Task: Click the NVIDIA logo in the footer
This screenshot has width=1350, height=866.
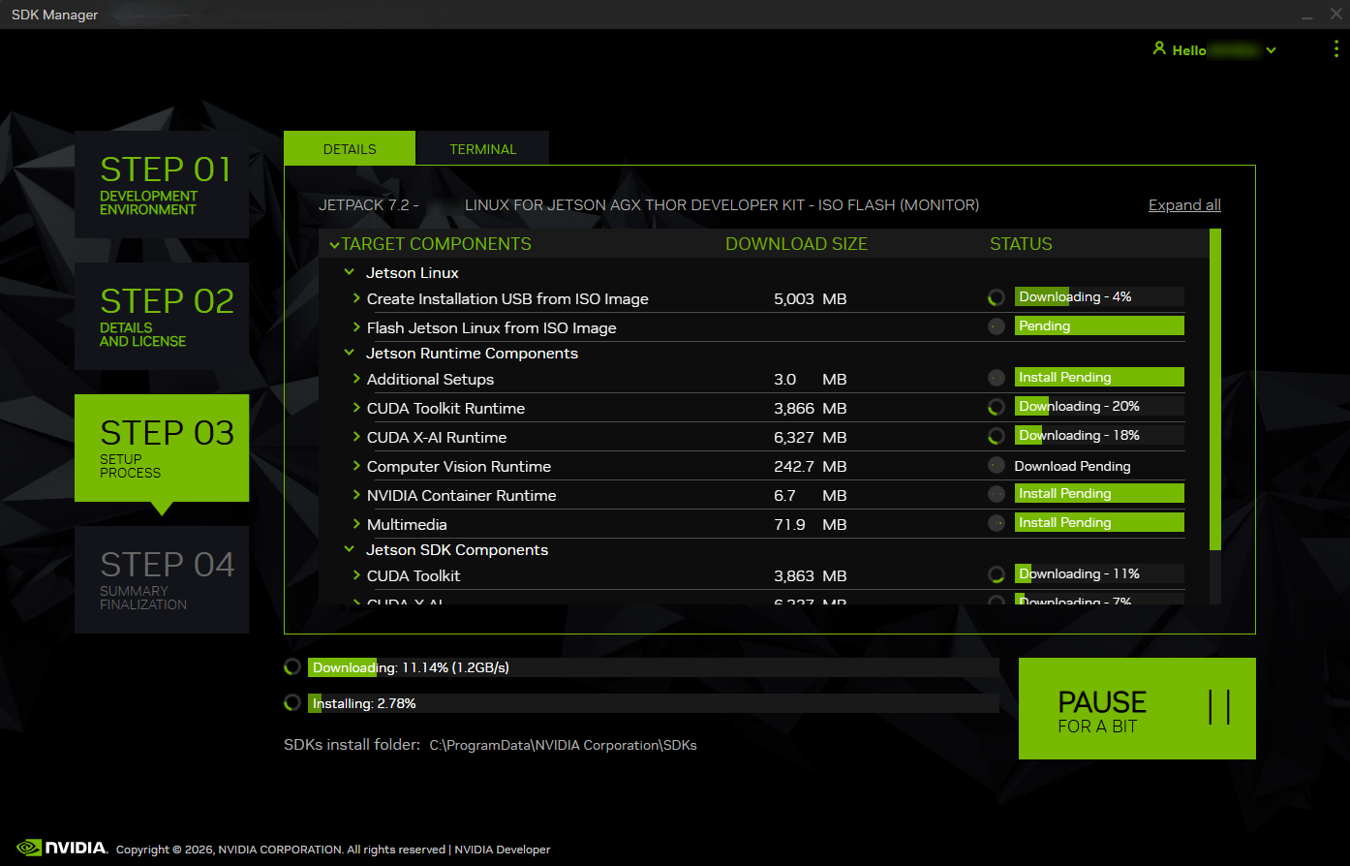Action: pyautogui.click(x=62, y=848)
